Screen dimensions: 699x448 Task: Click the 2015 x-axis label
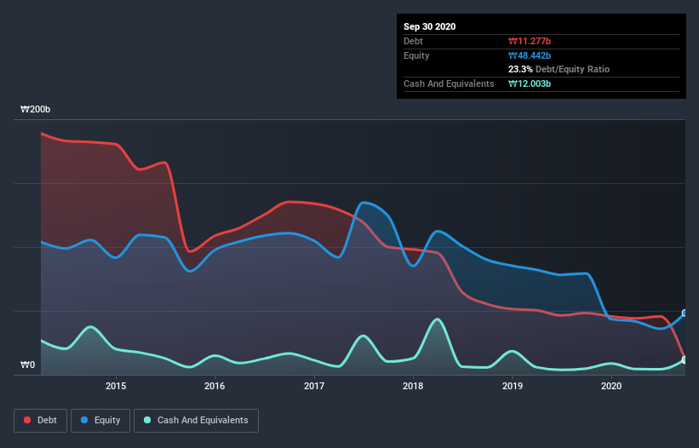pos(116,386)
